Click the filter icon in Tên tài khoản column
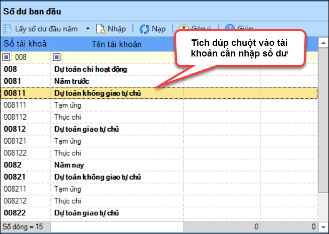 pos(56,57)
